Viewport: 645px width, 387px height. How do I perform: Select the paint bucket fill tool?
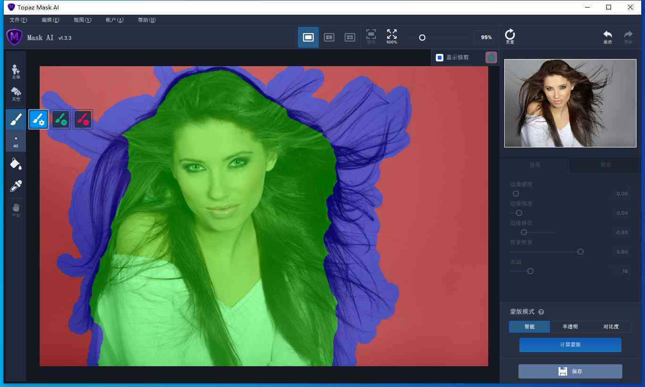pos(16,163)
